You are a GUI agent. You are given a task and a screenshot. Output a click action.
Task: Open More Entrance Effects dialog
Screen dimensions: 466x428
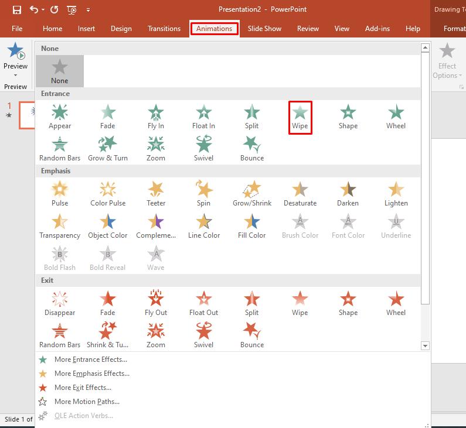(90, 359)
